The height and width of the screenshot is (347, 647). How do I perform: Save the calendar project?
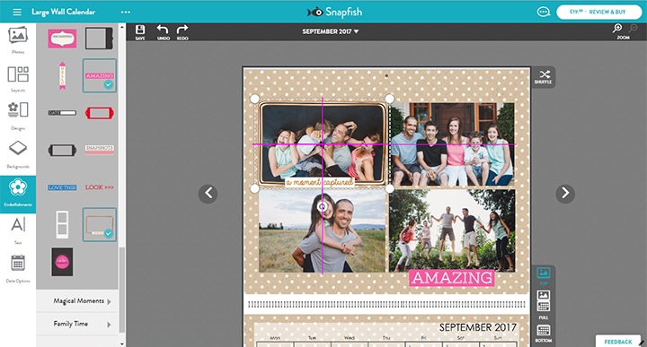[x=140, y=32]
